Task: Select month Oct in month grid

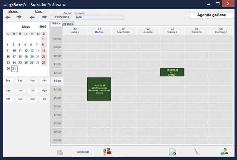Action: [20, 99]
